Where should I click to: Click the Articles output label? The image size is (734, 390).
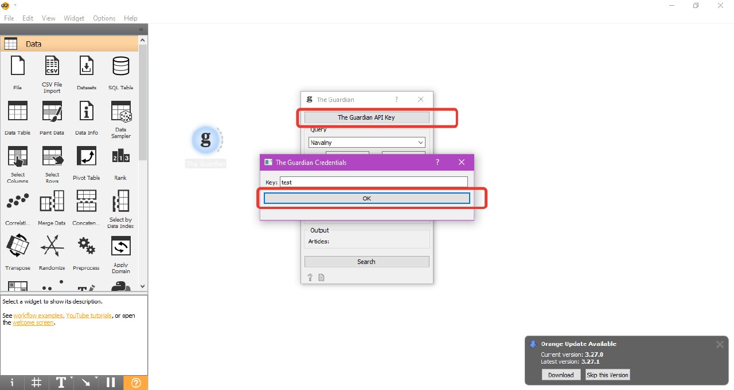[x=318, y=241]
